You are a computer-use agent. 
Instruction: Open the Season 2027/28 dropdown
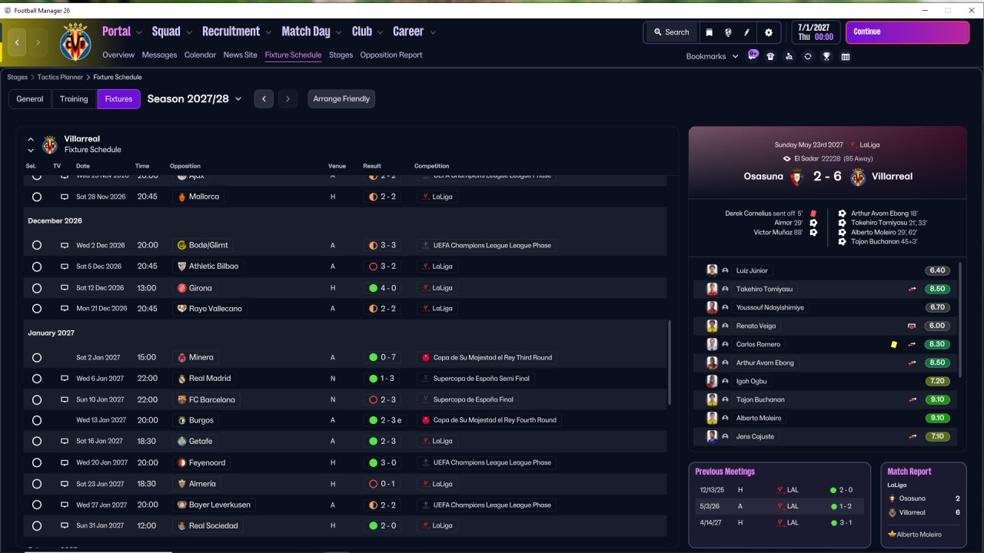[x=194, y=98]
